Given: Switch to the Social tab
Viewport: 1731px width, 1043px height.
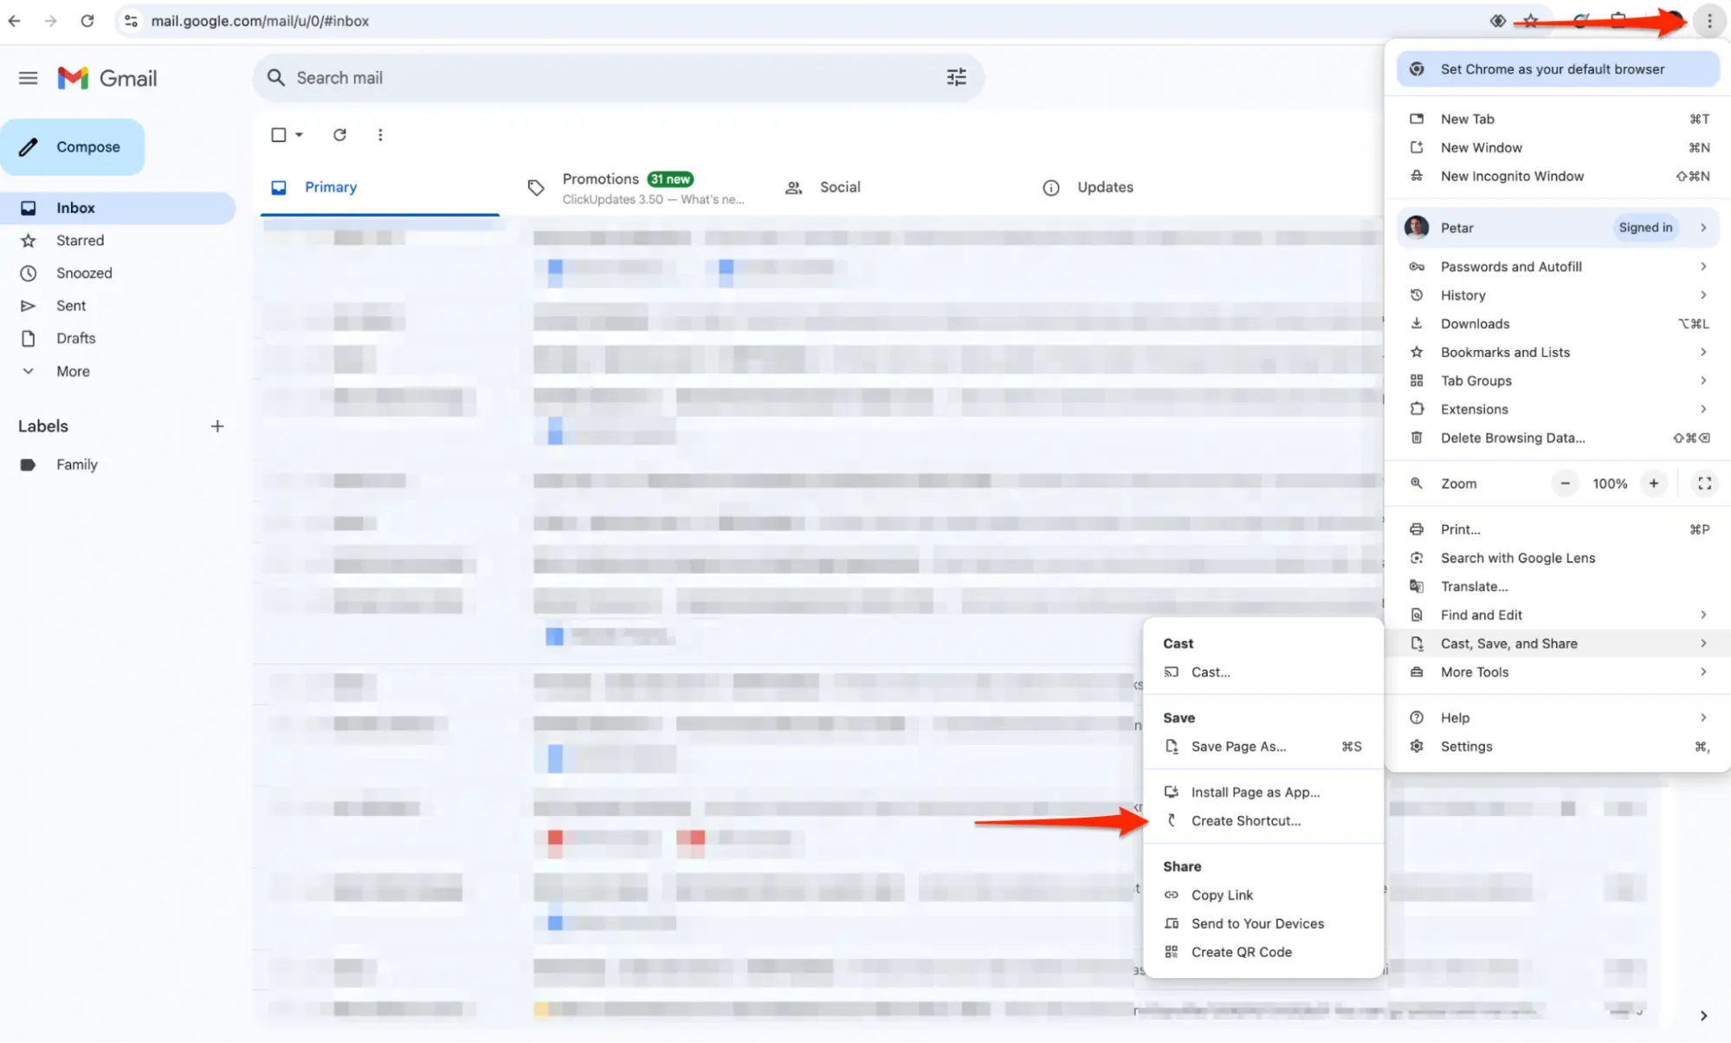Looking at the screenshot, I should click(837, 186).
